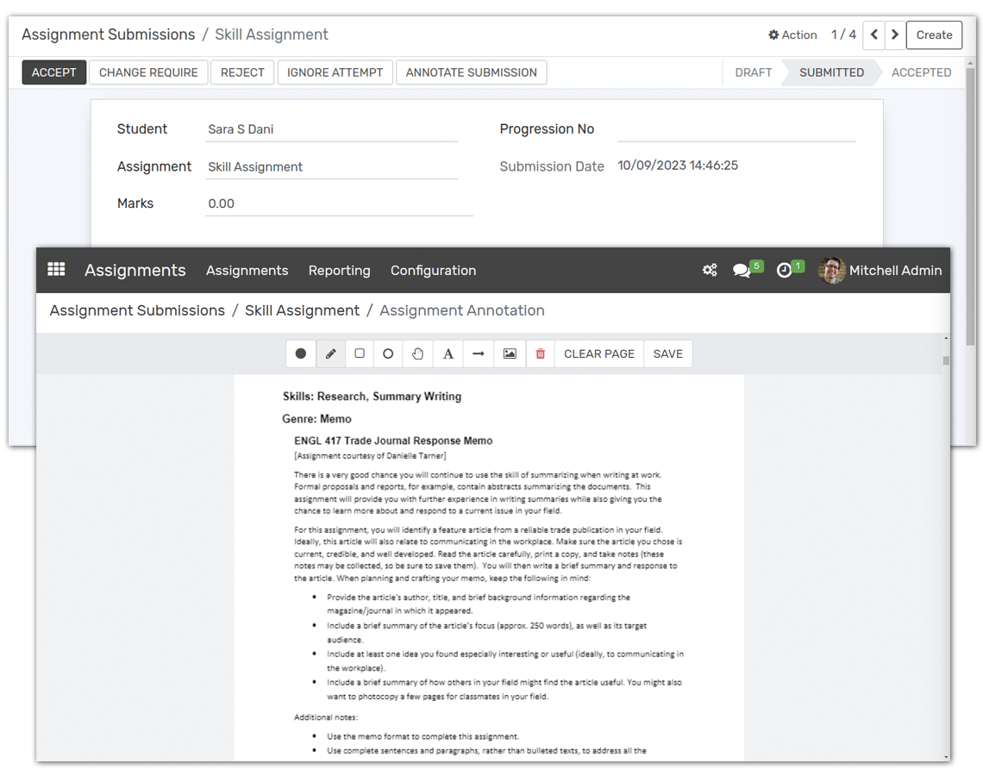Select the rectangle annotation tool
Viewport: 983px width, 776px height.
tap(360, 354)
